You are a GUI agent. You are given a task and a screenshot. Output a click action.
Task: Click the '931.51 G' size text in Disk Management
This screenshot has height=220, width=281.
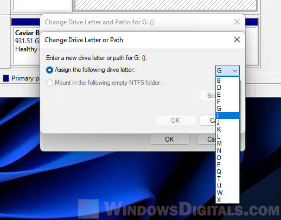click(27, 41)
